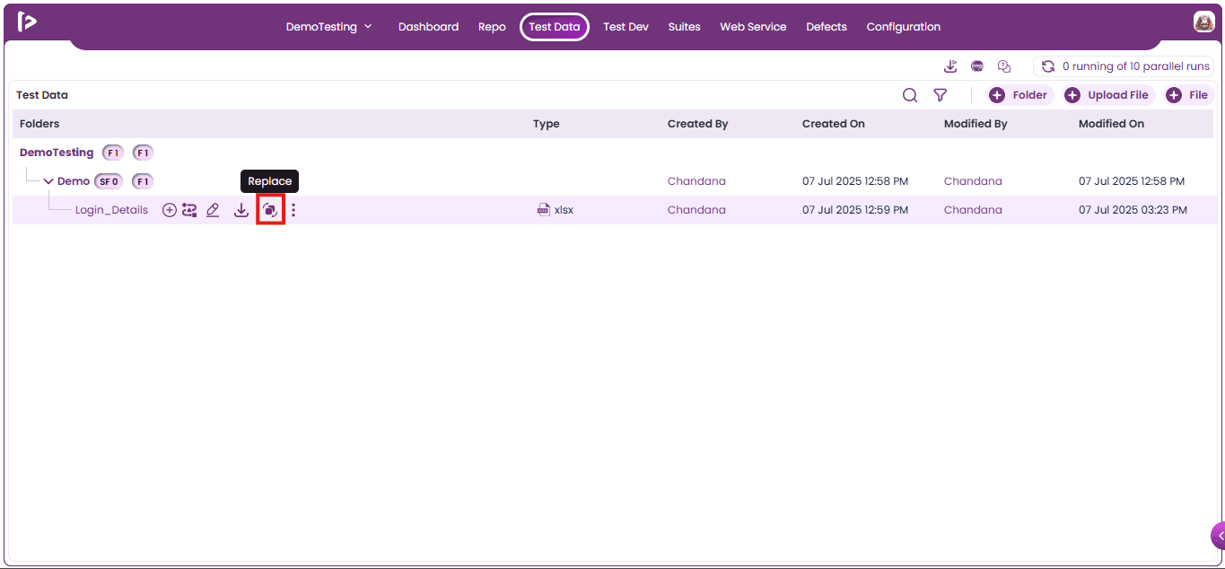The height and width of the screenshot is (569, 1225).
Task: Open the Suites section
Action: [x=684, y=27]
